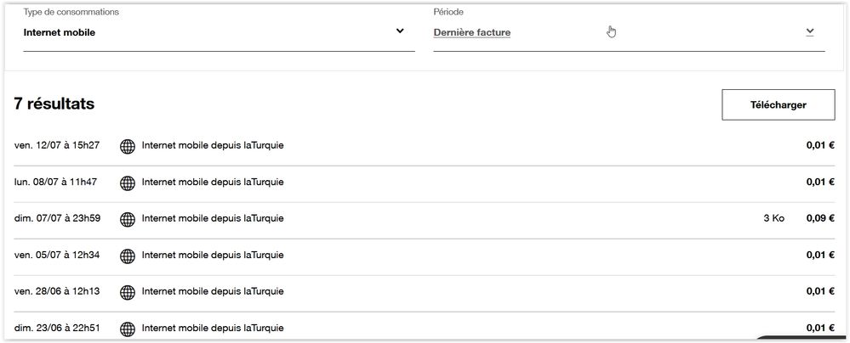Click globe icon for 07/07 23h59 entry
The height and width of the screenshot is (343, 850).
(128, 219)
